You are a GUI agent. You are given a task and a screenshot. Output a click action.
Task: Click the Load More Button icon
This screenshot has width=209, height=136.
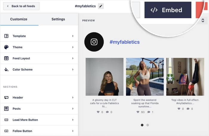coord(6,120)
